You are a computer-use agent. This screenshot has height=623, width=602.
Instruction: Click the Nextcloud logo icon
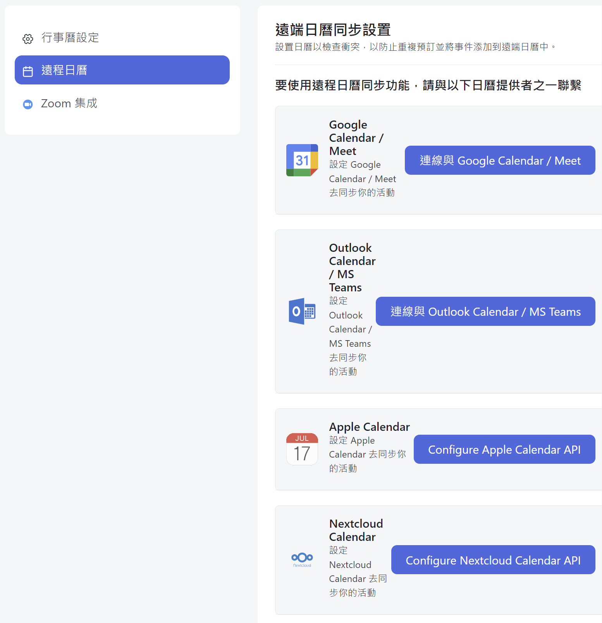[x=302, y=559]
